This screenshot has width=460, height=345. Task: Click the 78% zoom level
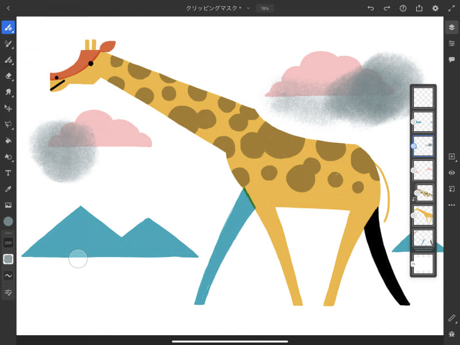[x=264, y=9]
